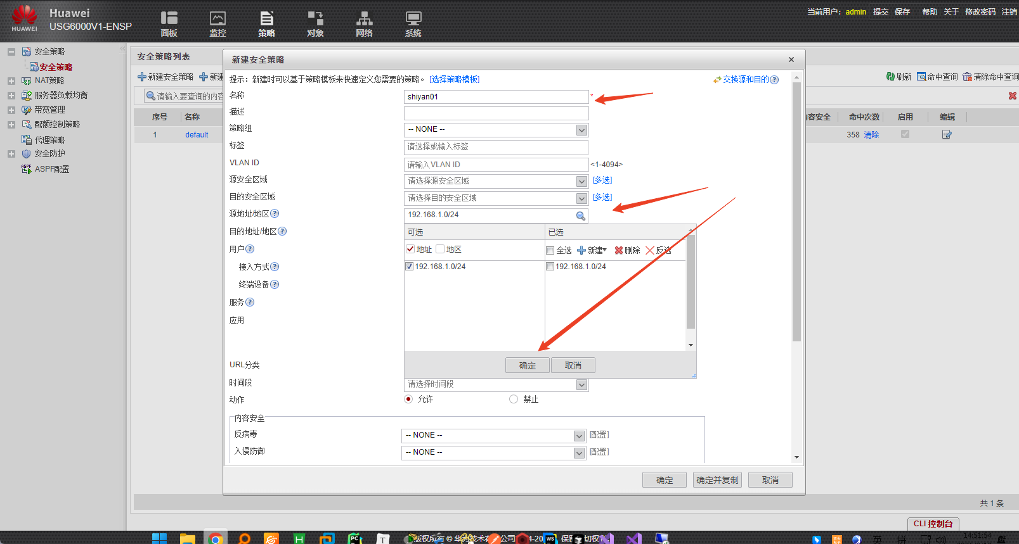Open the 对象 object menu
The width and height of the screenshot is (1019, 544).
click(x=315, y=24)
